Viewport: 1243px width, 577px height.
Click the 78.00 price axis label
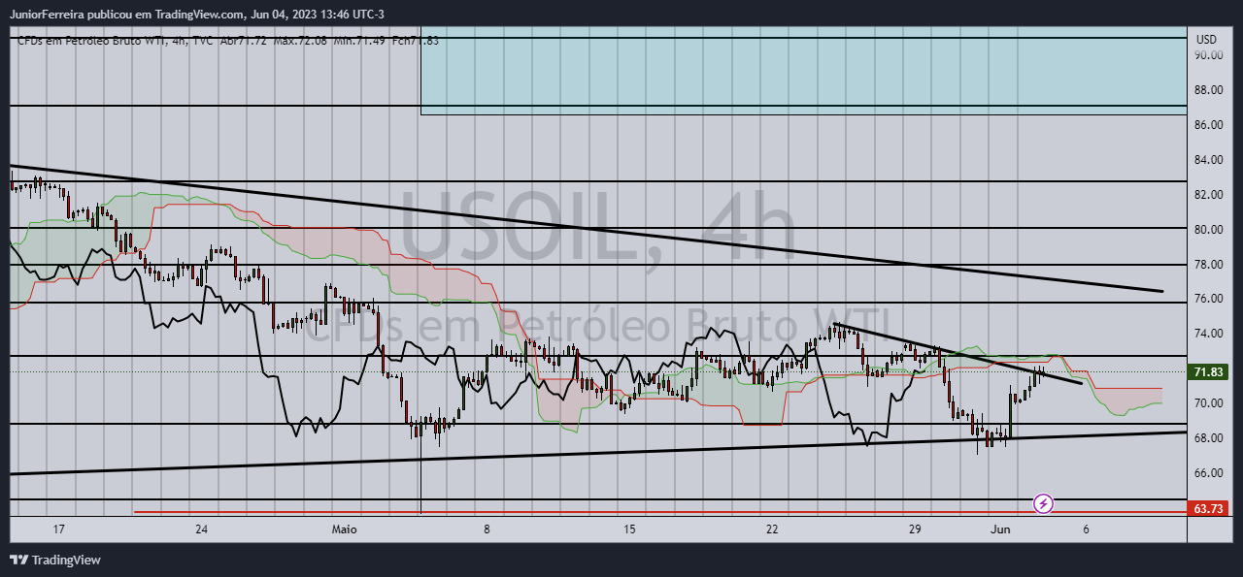(x=1208, y=265)
